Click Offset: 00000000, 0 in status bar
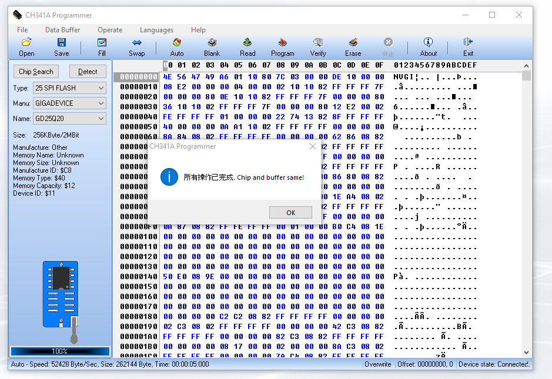The width and height of the screenshot is (552, 379). coord(425,364)
